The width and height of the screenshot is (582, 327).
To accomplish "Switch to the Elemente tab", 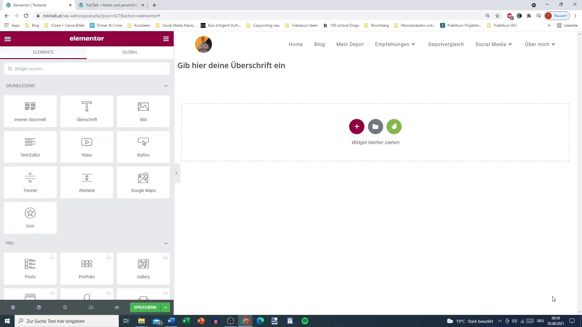I will click(43, 52).
